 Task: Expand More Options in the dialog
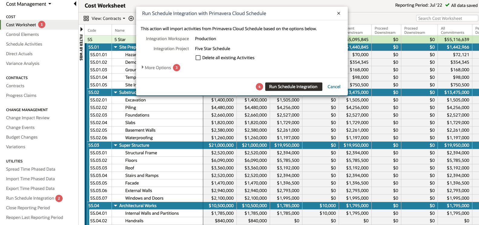click(x=156, y=68)
